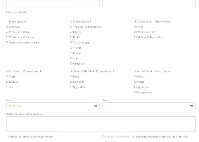Click the Additional information text area
Viewport: 199px width, 142px height.
pos(101,124)
